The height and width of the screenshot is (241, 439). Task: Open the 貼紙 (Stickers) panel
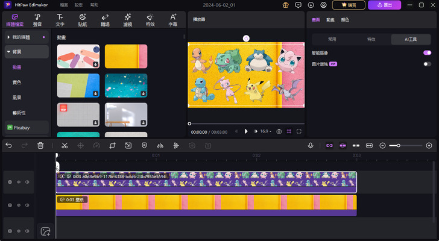[x=83, y=20]
